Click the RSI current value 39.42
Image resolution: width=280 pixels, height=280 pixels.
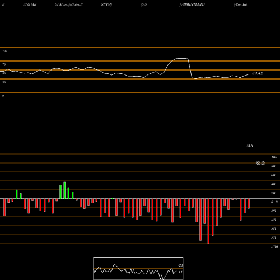pyautogui.click(x=258, y=73)
